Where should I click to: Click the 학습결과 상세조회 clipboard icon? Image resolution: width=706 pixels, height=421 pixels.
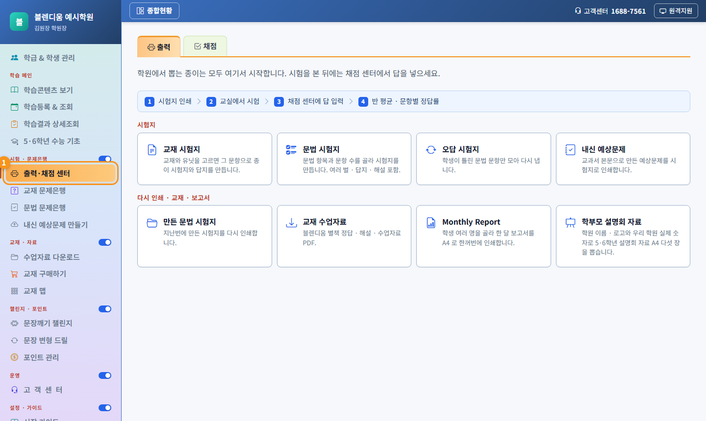(14, 124)
